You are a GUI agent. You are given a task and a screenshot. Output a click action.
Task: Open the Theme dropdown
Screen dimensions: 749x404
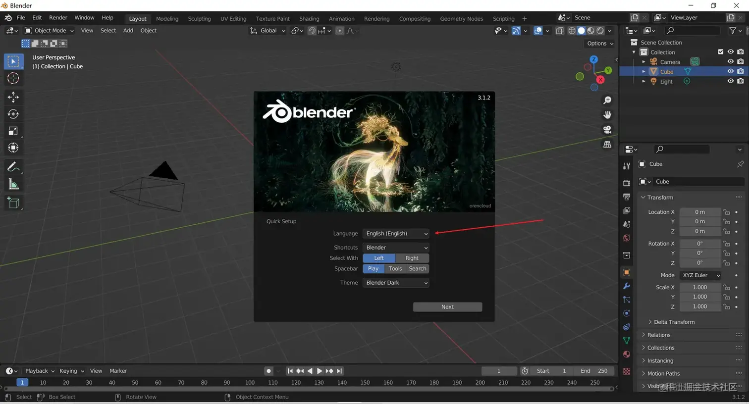(x=396, y=283)
